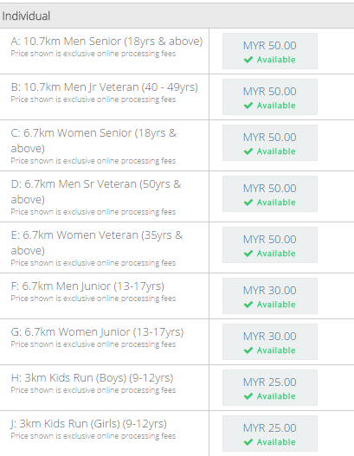This screenshot has height=456, width=354.
Task: Open the Individual section header
Action: [x=177, y=16]
